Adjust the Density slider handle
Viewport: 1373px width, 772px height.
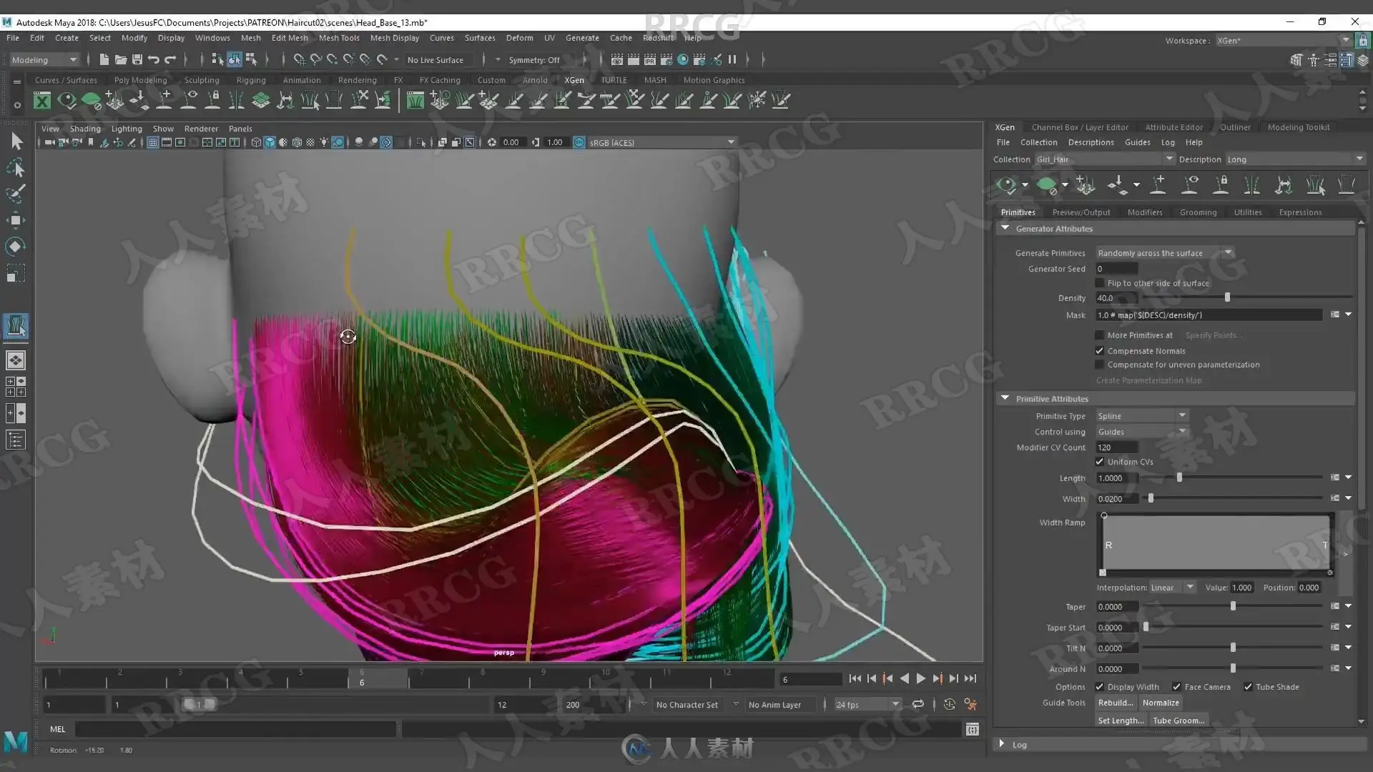pos(1227,298)
